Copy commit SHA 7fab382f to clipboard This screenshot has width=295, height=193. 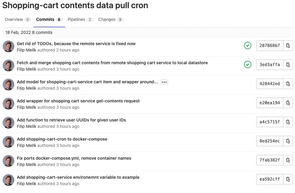[x=288, y=160]
